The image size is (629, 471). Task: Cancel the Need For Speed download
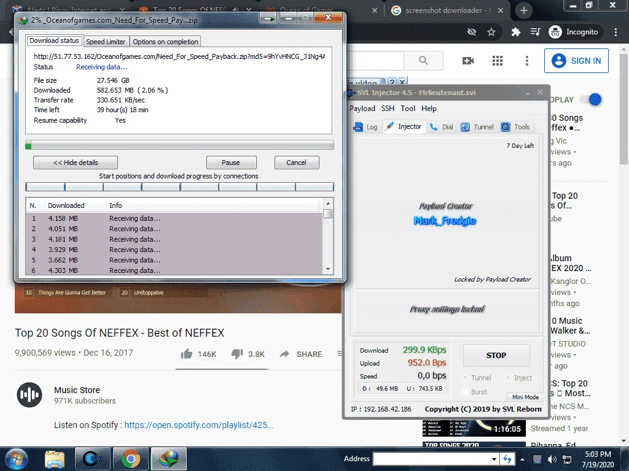click(x=297, y=163)
